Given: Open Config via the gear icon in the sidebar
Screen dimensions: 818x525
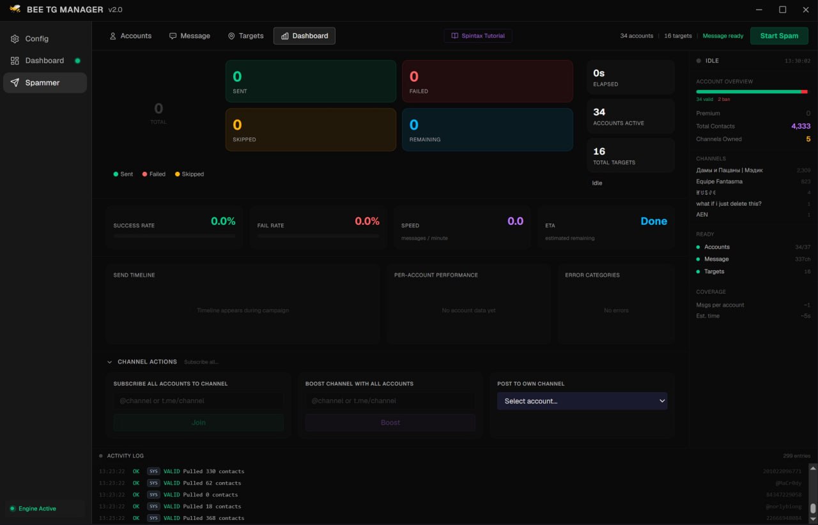Looking at the screenshot, I should point(15,39).
